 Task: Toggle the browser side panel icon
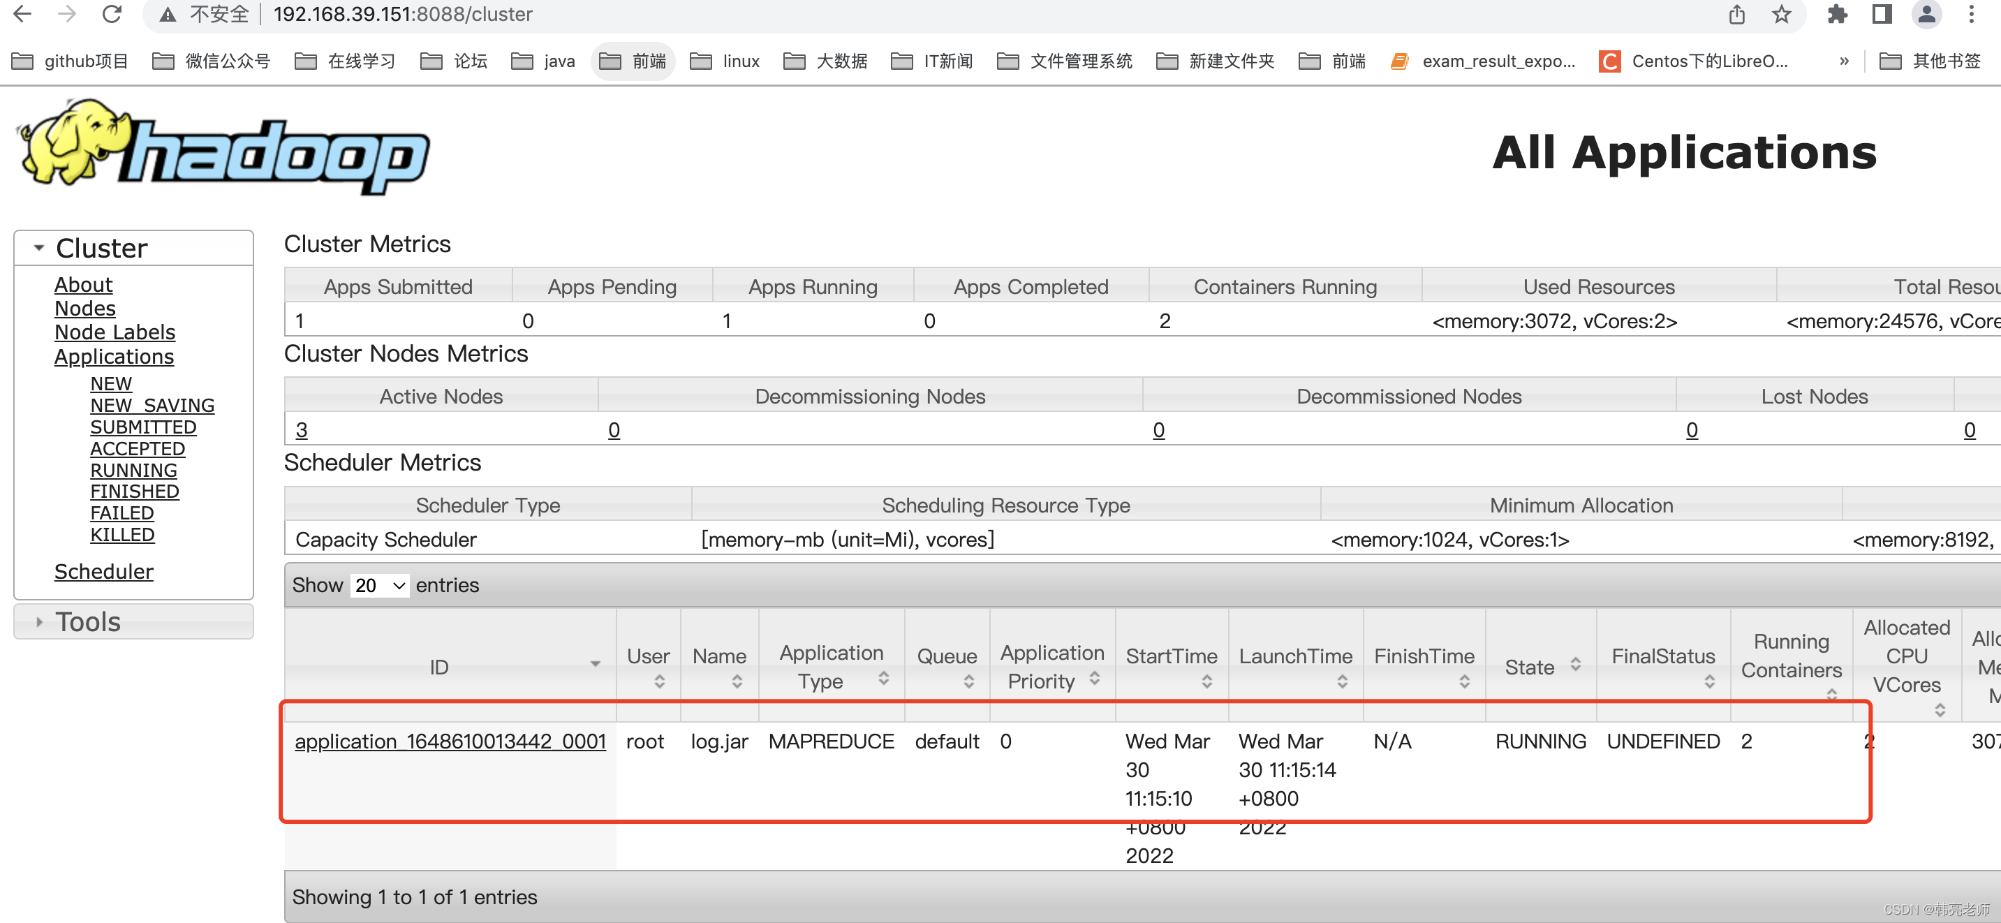pyautogui.click(x=1882, y=14)
